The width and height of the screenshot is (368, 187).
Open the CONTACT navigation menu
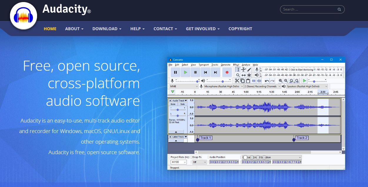click(165, 29)
